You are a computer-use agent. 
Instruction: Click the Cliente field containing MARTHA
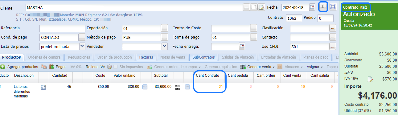[x=134, y=7]
